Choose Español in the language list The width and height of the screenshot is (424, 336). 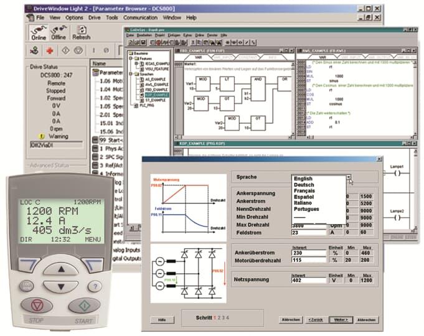(x=304, y=197)
